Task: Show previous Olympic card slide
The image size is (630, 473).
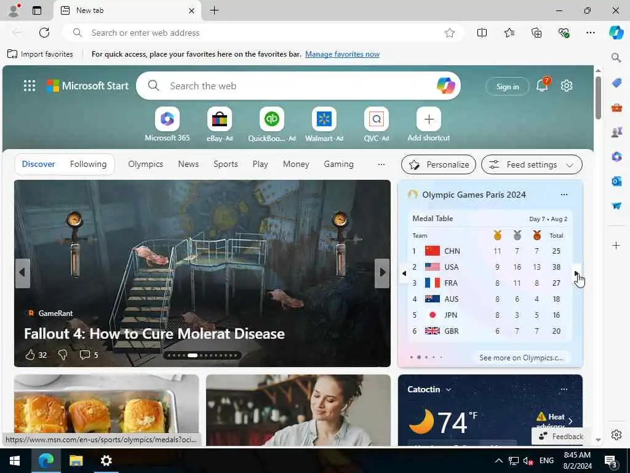Action: [404, 273]
